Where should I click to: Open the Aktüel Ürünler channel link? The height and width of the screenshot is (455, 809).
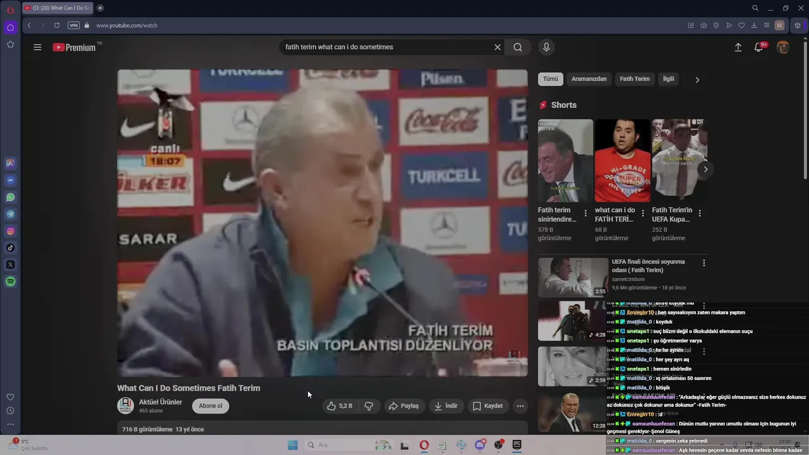pyautogui.click(x=161, y=402)
